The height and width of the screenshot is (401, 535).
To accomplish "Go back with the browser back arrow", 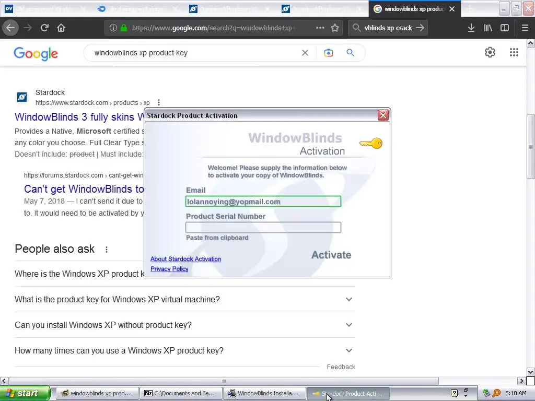I will pyautogui.click(x=10, y=28).
